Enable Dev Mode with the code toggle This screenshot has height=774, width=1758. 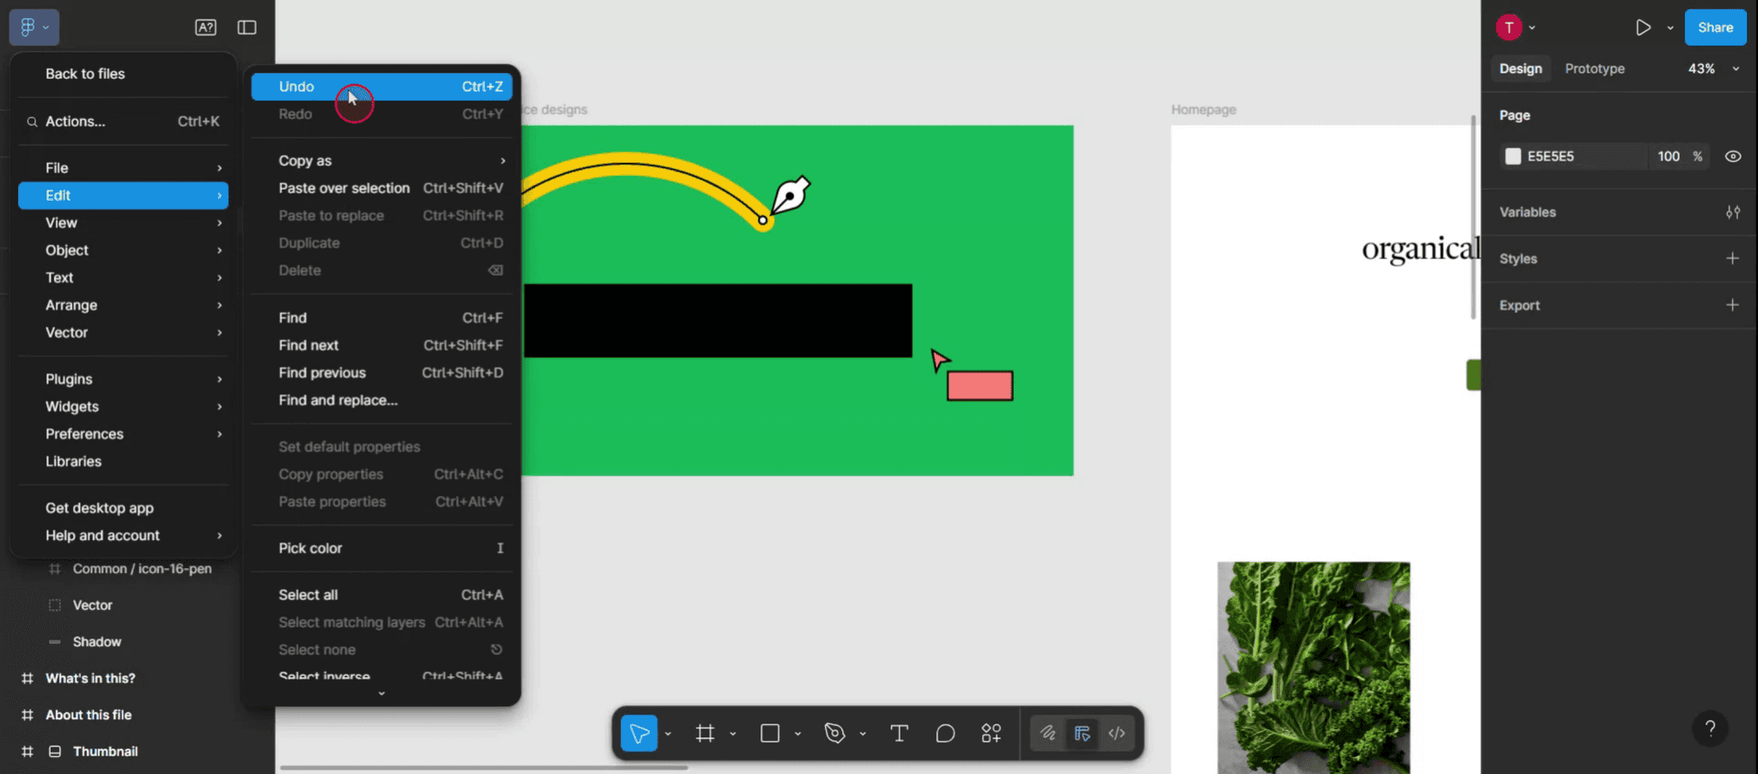click(1117, 733)
